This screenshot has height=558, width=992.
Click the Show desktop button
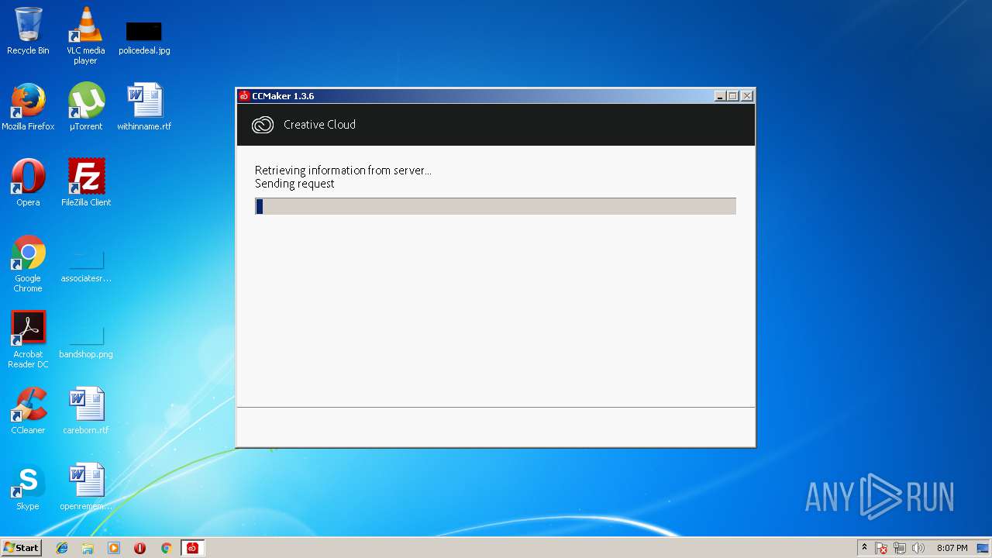point(984,548)
